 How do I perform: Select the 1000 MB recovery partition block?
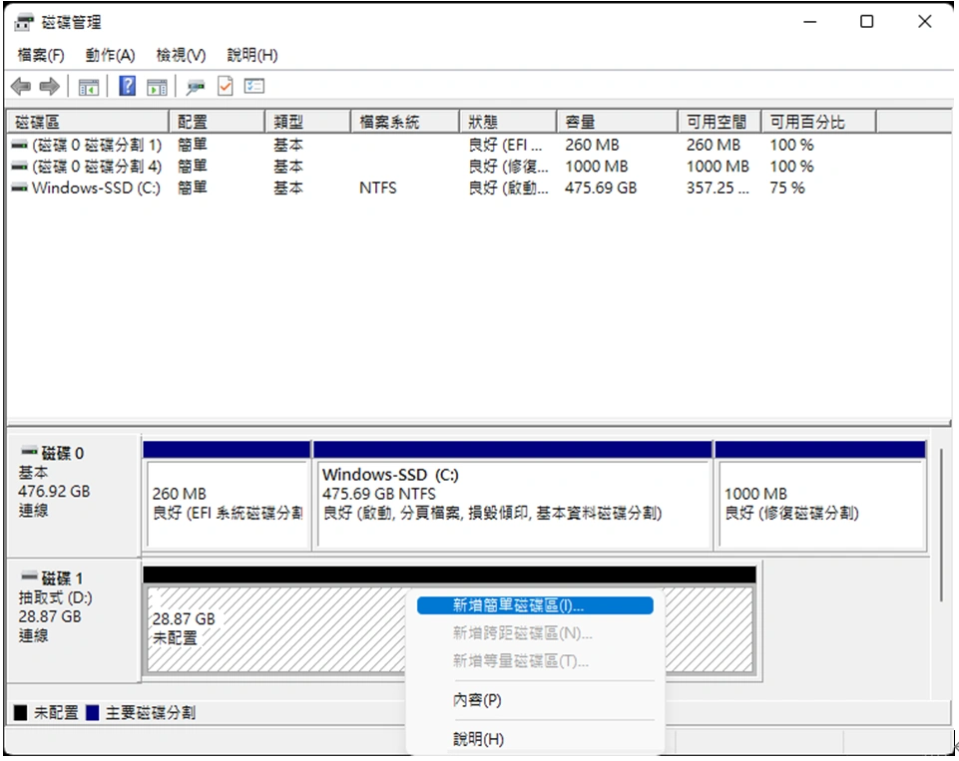819,504
